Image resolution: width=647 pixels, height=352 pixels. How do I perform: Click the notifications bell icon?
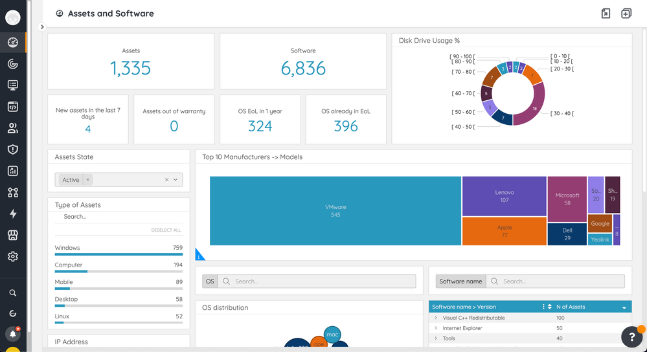point(12,334)
